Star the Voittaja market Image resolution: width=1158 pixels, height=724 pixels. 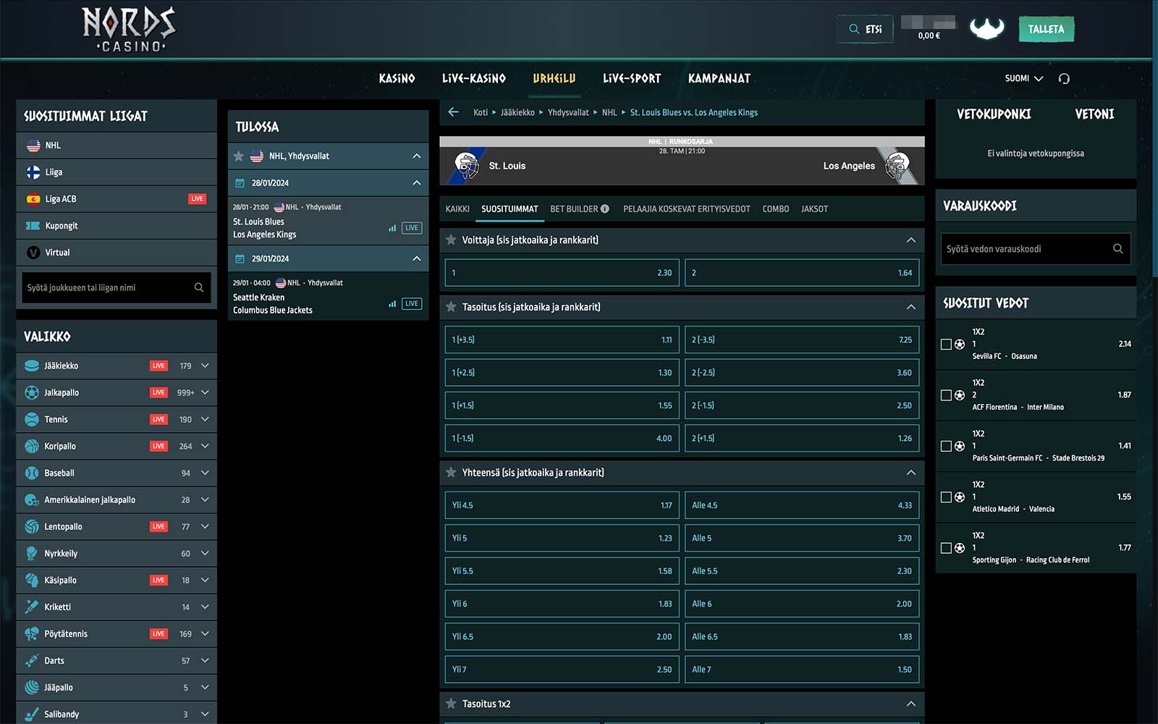pyautogui.click(x=451, y=240)
